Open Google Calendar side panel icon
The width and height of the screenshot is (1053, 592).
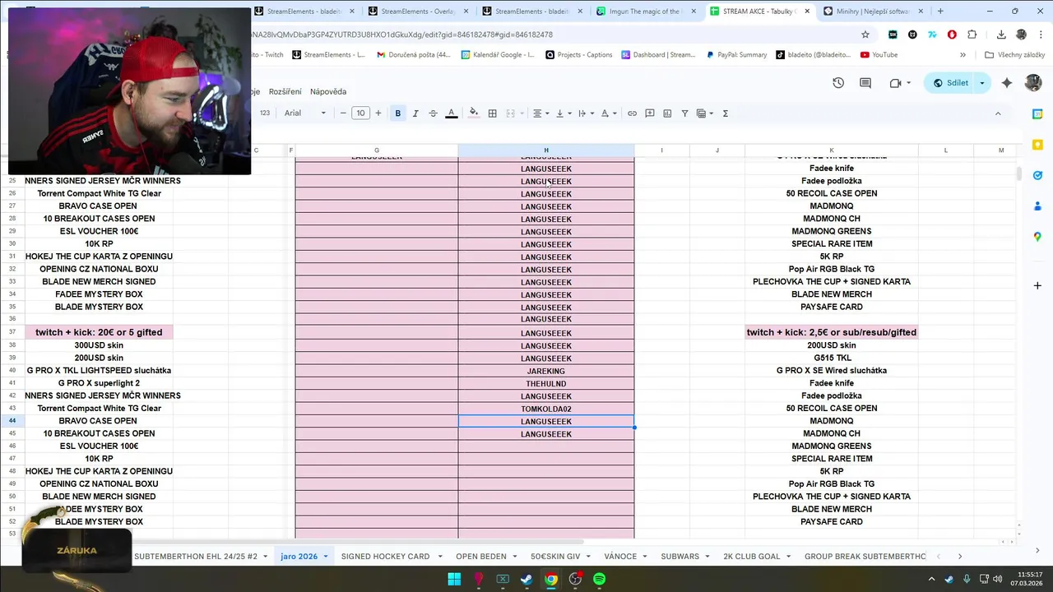point(1037,114)
